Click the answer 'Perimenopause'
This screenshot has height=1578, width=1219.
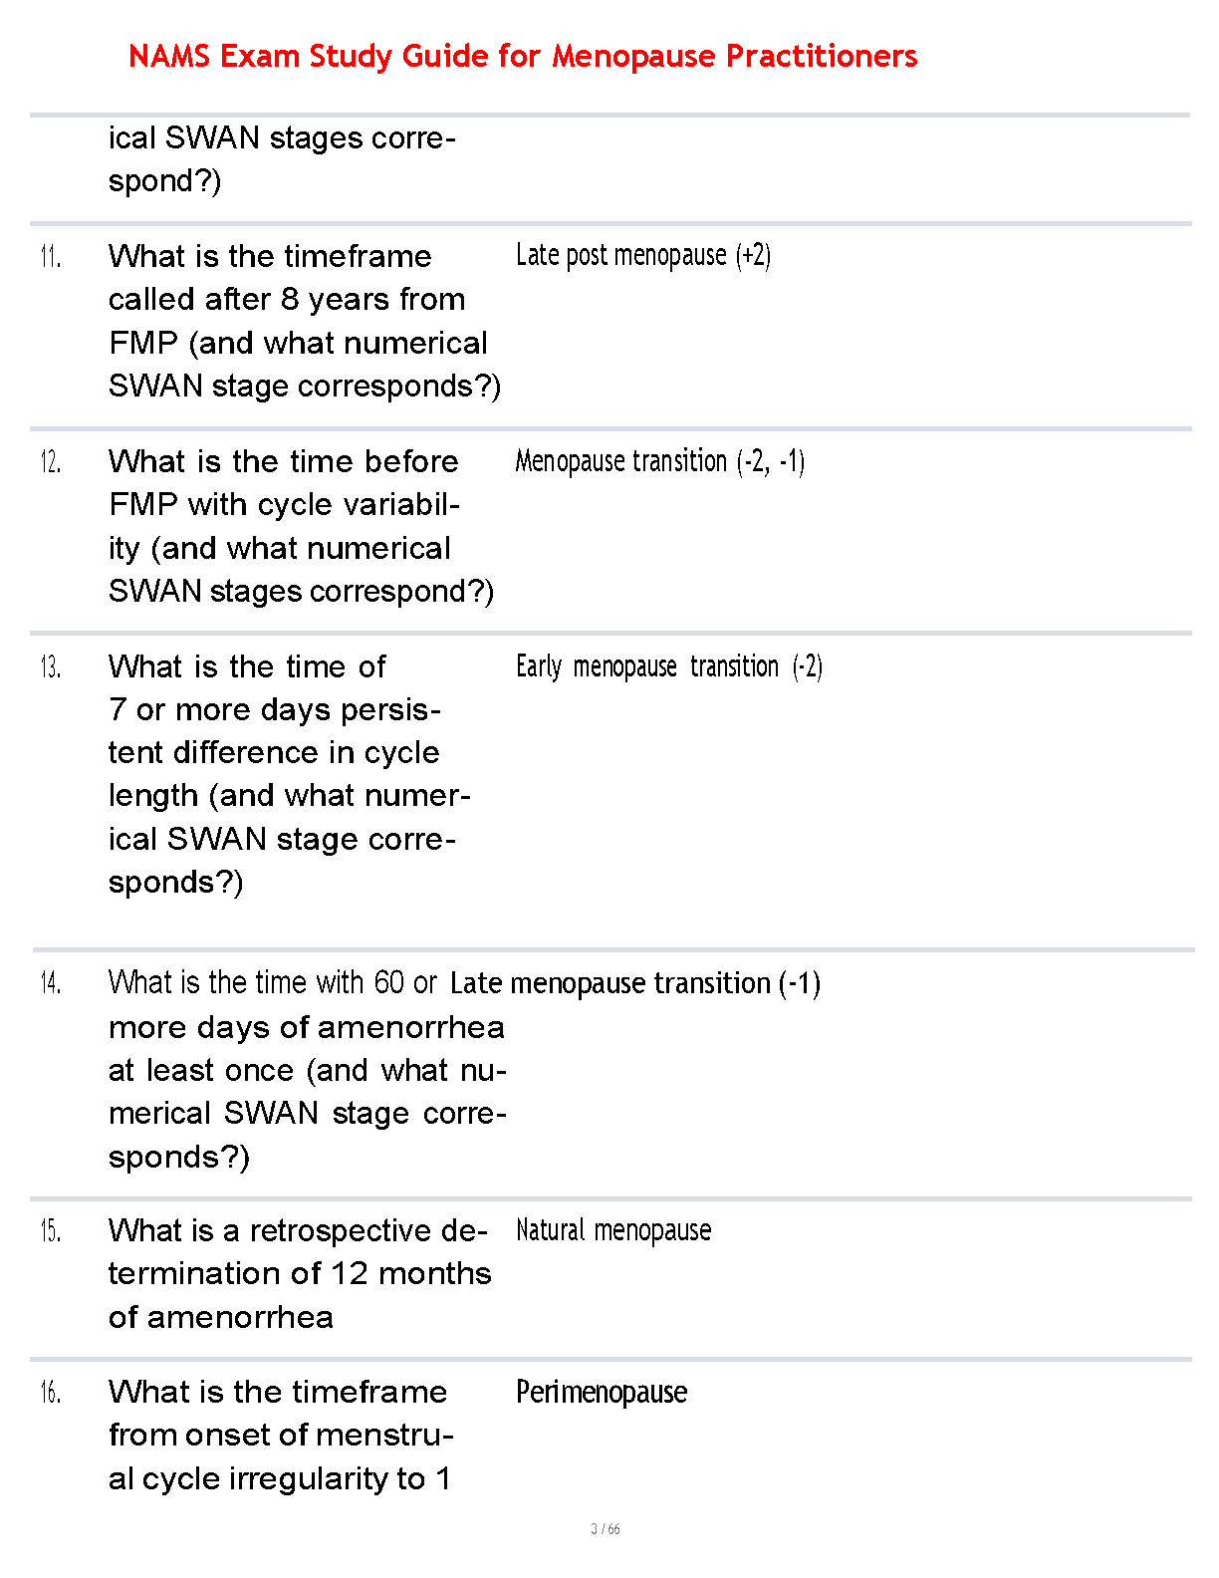[x=602, y=1392]
